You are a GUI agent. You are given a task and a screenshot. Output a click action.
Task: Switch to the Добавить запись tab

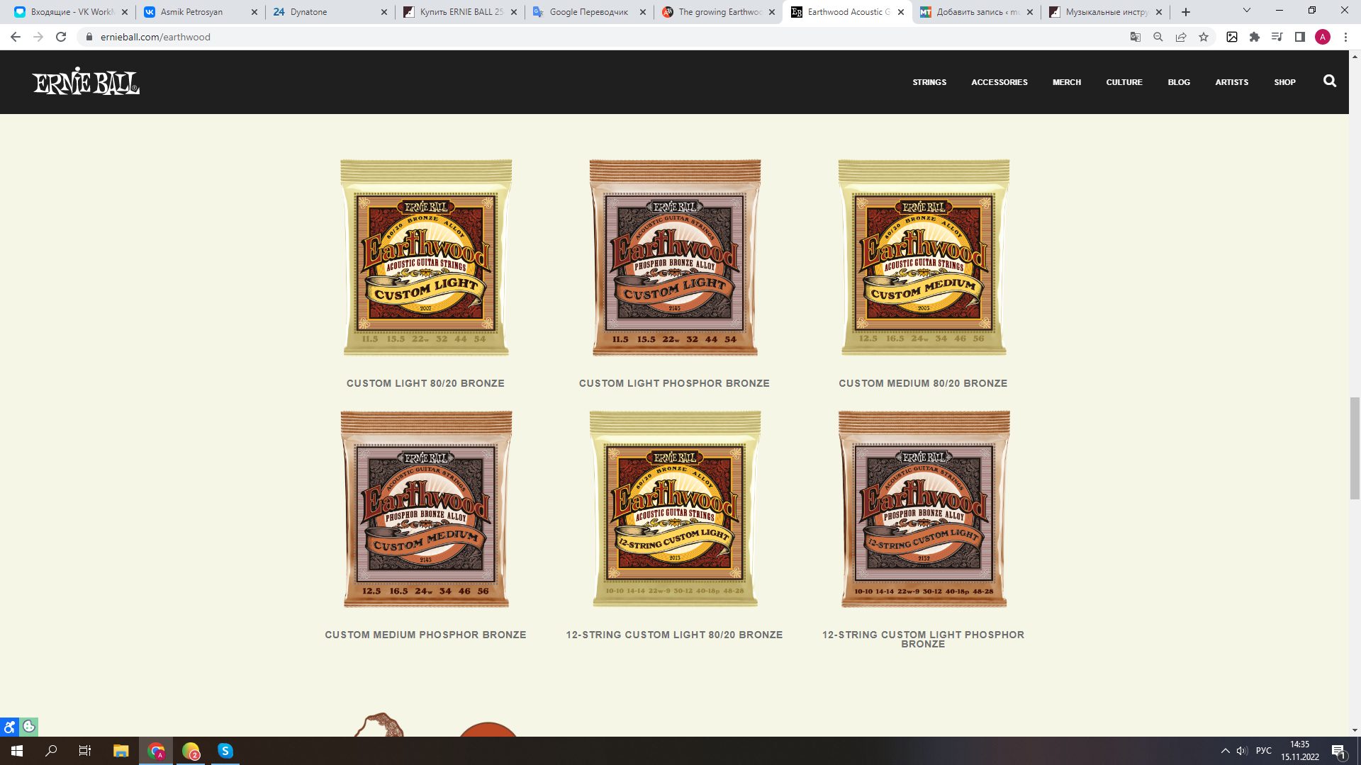tap(978, 12)
